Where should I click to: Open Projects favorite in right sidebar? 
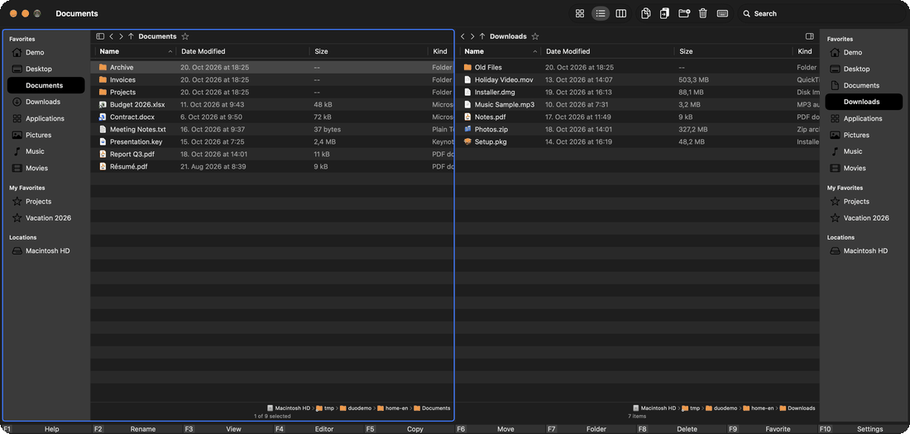coord(864,202)
